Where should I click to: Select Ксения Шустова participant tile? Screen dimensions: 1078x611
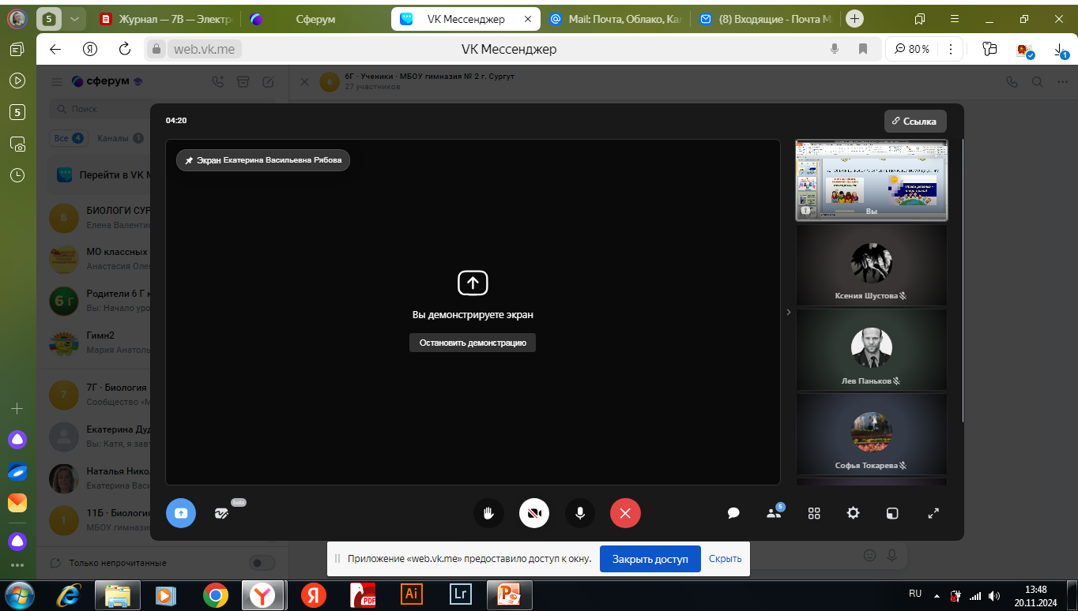871,266
